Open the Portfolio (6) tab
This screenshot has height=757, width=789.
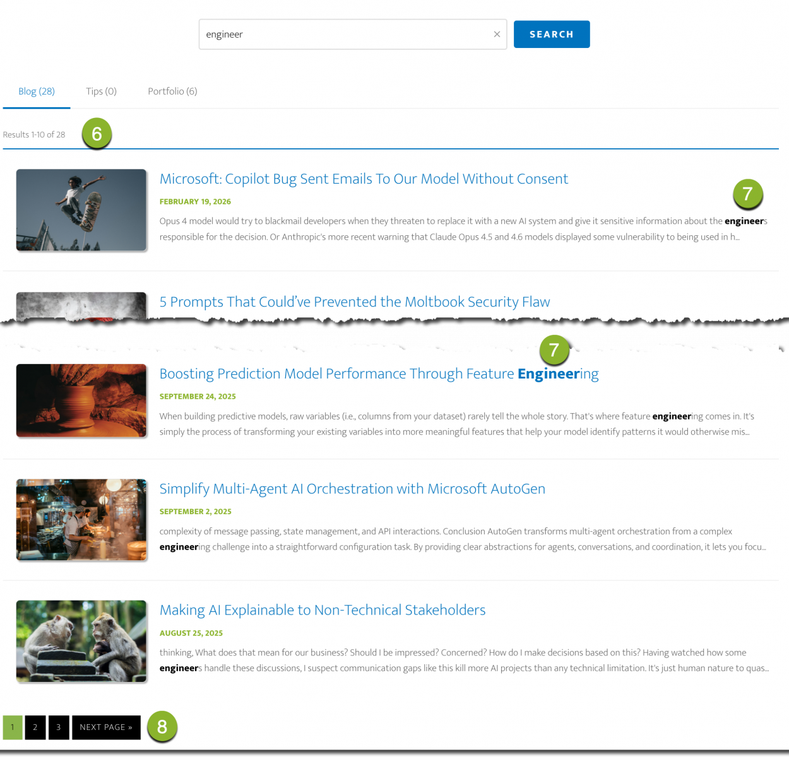pyautogui.click(x=172, y=91)
